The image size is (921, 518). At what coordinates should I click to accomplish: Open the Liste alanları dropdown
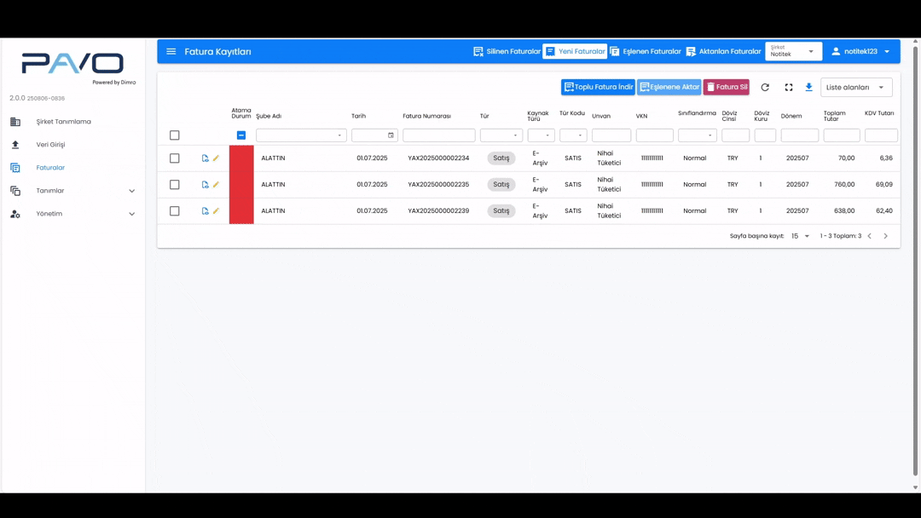click(x=856, y=88)
